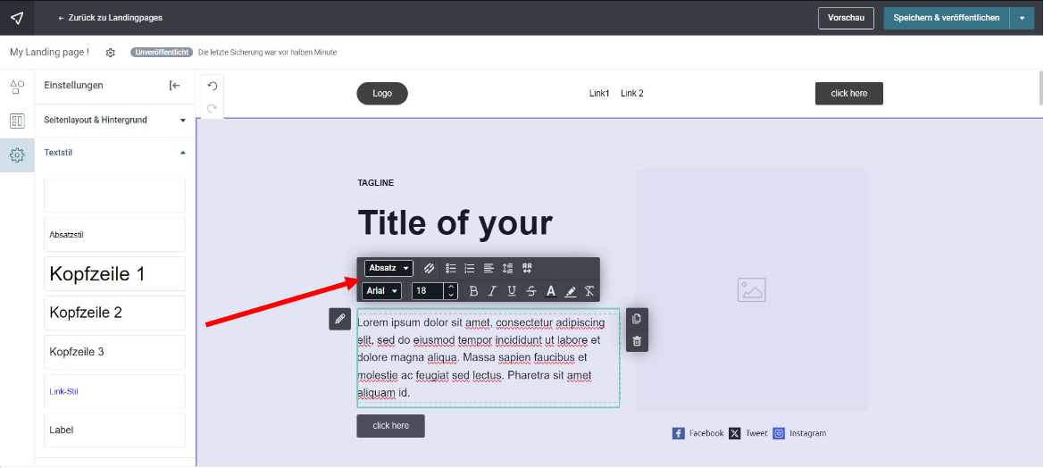Image resolution: width=1044 pixels, height=468 pixels.
Task: Toggle bold formatting
Action: point(473,291)
